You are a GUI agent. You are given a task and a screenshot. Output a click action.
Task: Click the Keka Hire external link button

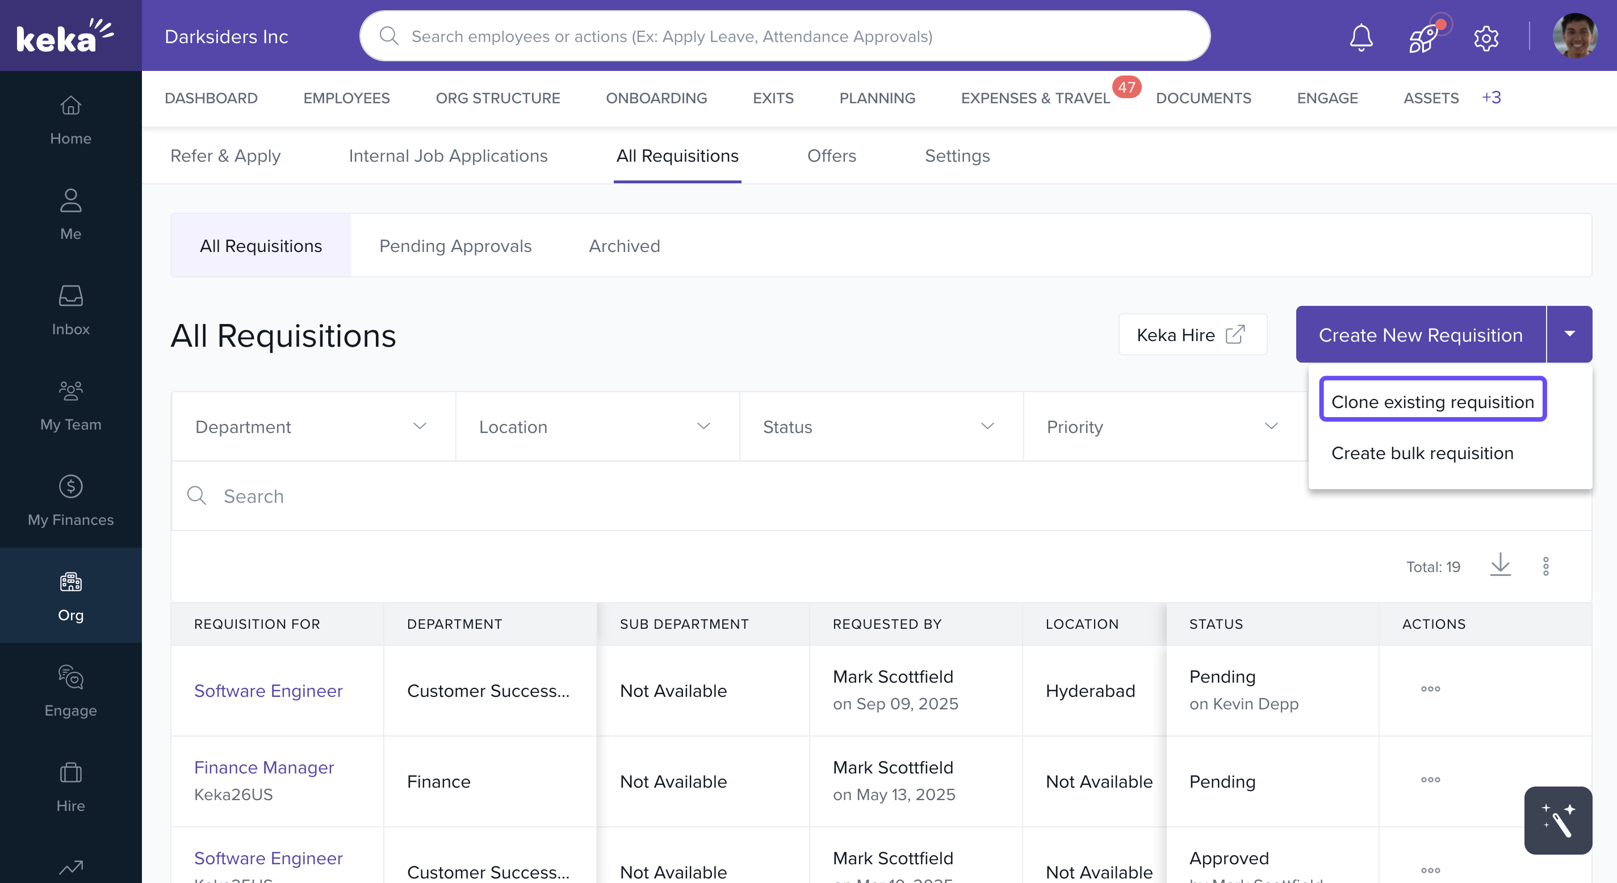pyautogui.click(x=1191, y=334)
